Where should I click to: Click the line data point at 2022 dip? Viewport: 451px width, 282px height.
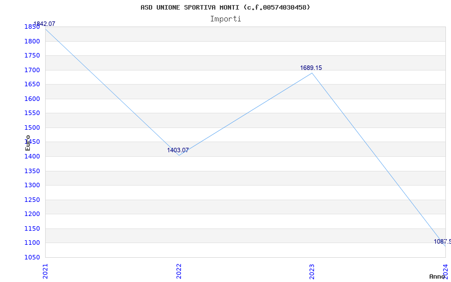coord(179,156)
